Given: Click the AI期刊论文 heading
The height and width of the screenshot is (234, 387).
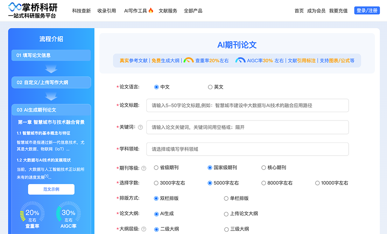Looking at the screenshot, I should click(237, 45).
